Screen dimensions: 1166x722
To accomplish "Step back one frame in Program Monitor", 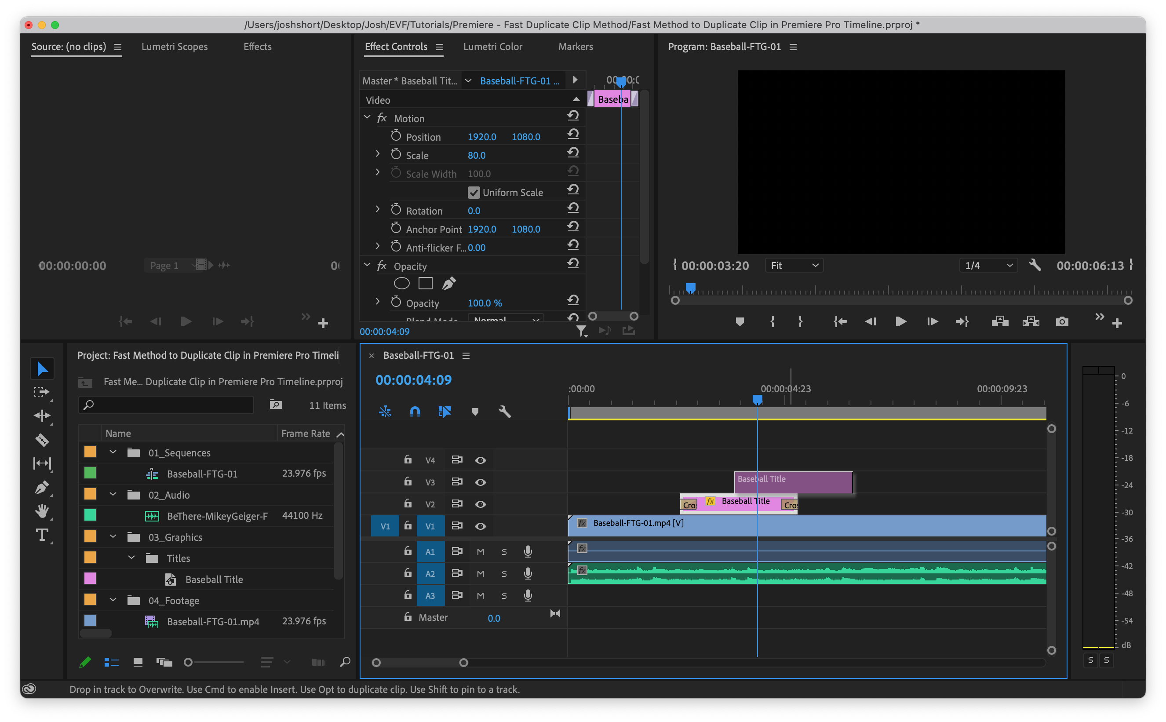I will [871, 321].
